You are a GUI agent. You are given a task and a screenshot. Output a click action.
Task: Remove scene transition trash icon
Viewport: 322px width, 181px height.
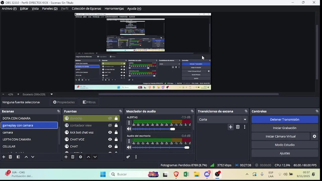coord(238,127)
